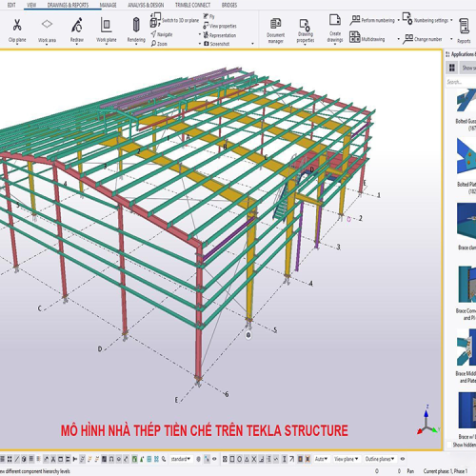
Task: Click the Show button in the Applications panel
Action: pyautogui.click(x=467, y=68)
